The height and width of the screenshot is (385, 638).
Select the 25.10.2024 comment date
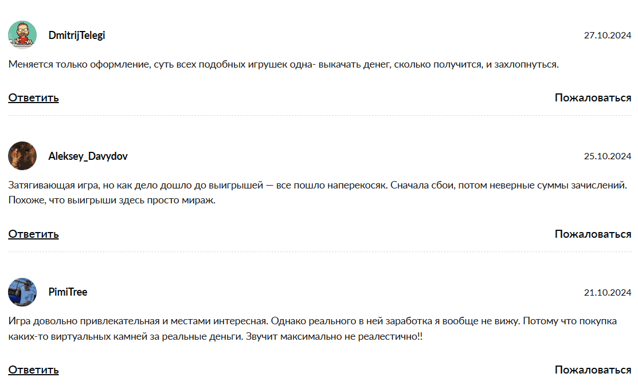pos(607,156)
